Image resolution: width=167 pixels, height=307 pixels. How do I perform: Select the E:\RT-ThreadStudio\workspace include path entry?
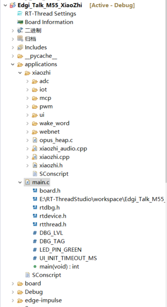pyautogui.click(x=102, y=199)
